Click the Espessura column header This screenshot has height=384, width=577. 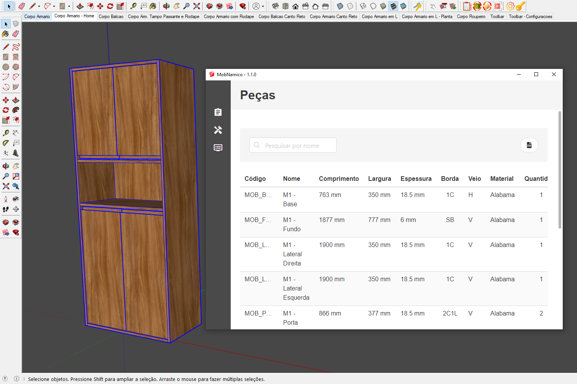coord(416,179)
